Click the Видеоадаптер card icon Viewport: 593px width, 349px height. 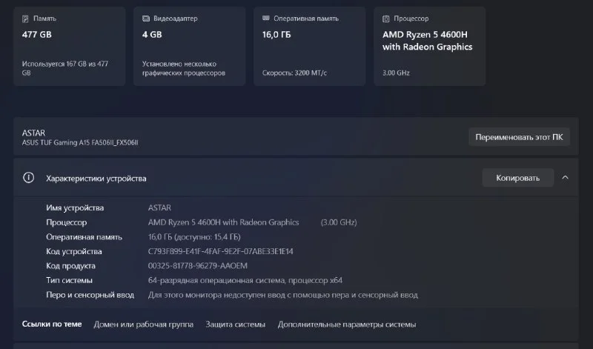pos(146,19)
